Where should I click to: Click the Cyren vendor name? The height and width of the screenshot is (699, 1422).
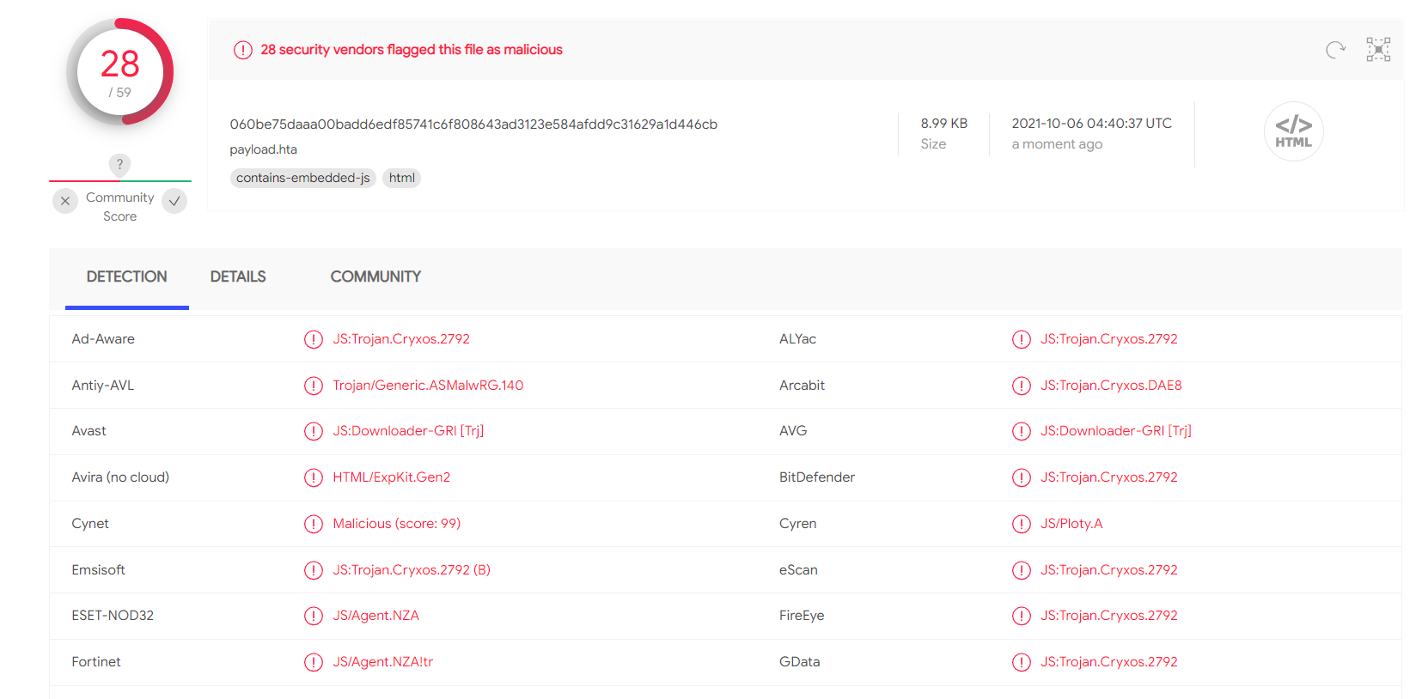[x=798, y=524]
